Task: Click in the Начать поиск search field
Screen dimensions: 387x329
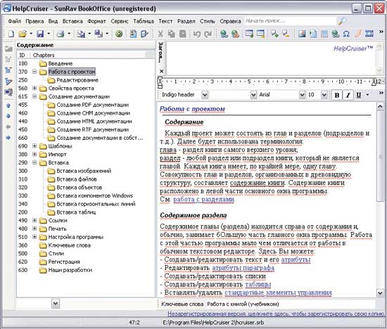Action: (x=290, y=21)
